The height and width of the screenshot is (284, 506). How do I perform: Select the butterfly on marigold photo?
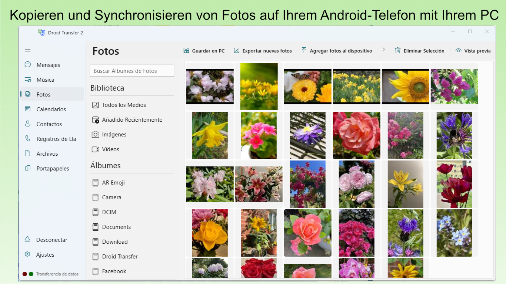(308, 87)
